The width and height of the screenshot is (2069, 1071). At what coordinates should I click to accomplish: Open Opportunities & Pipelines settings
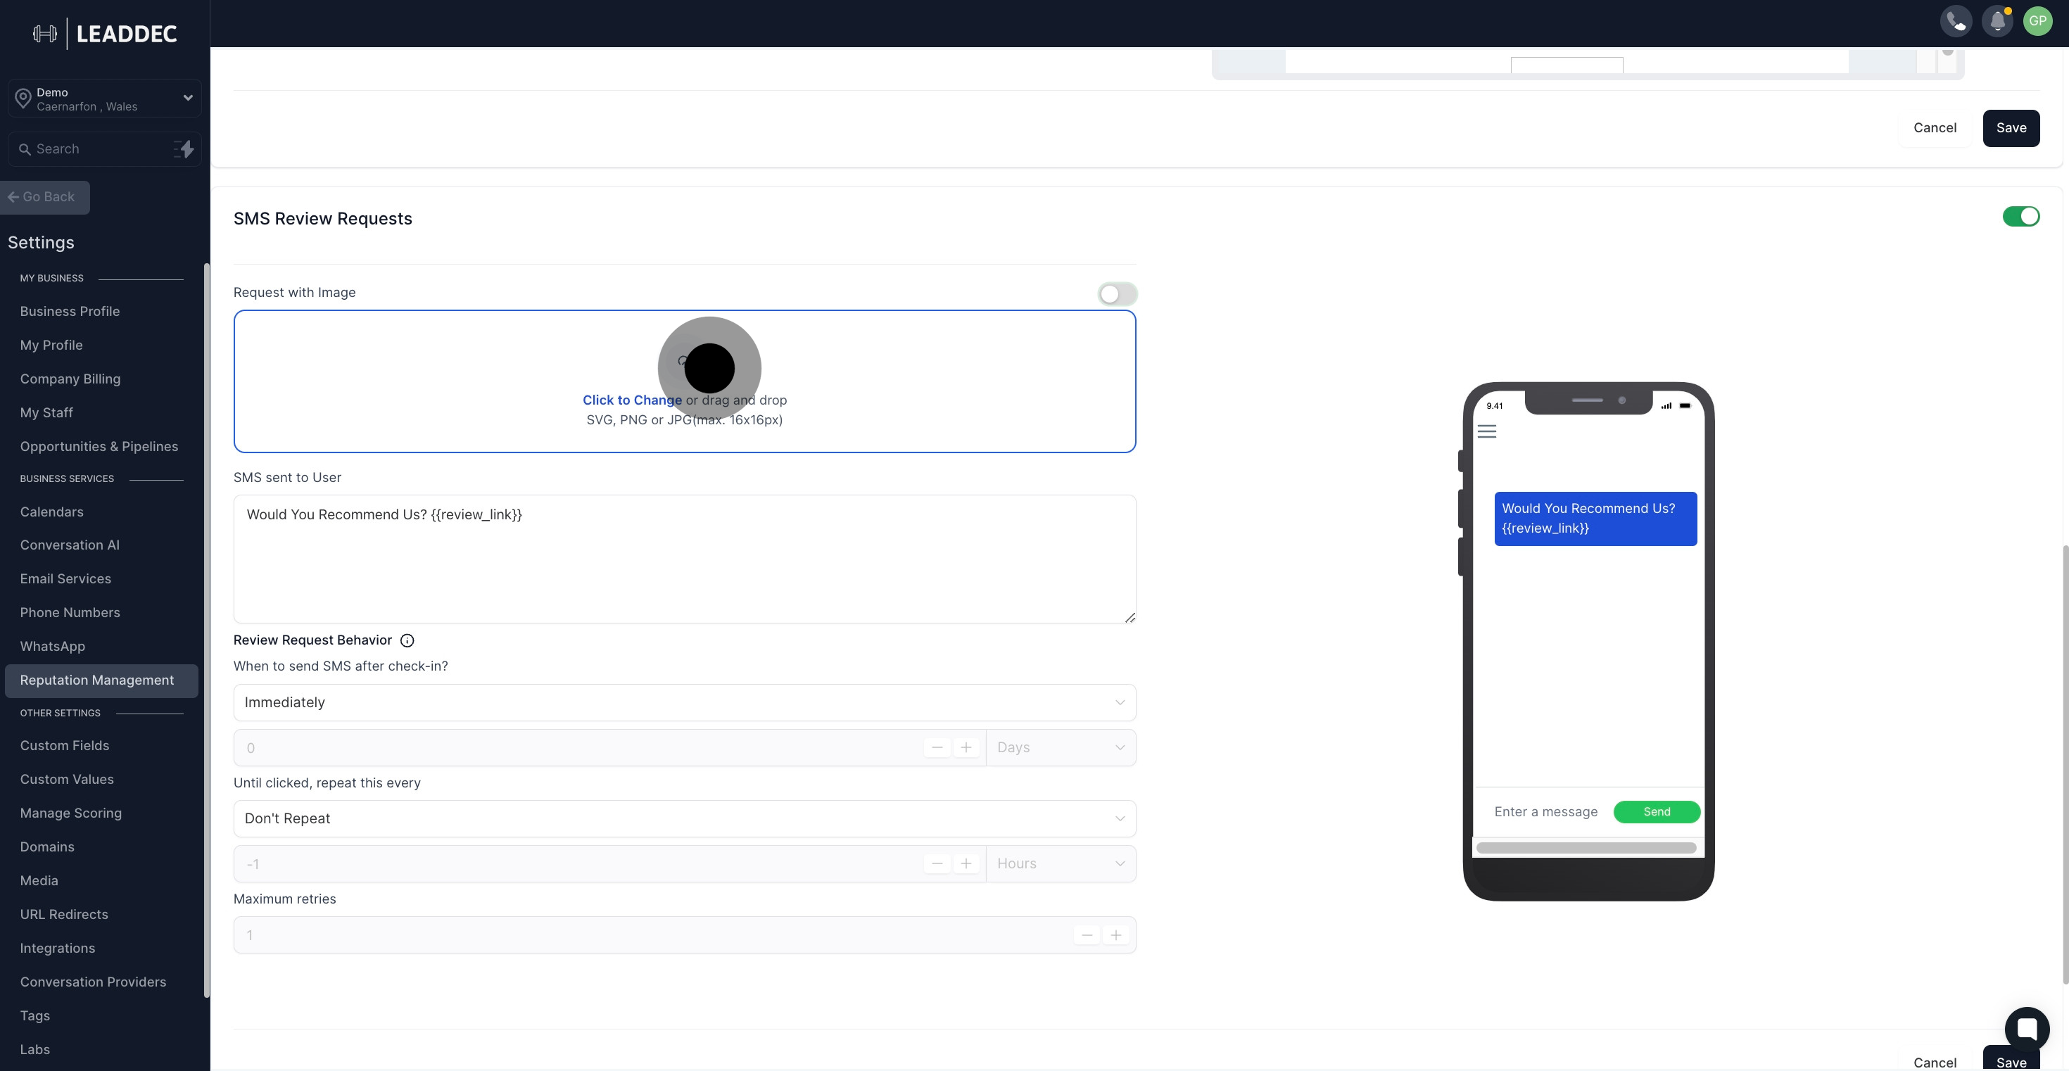tap(99, 446)
